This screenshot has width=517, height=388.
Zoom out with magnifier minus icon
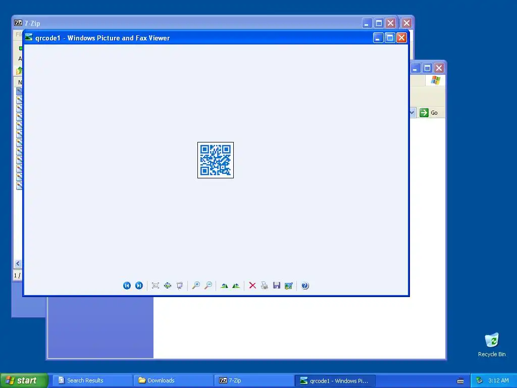pos(208,286)
